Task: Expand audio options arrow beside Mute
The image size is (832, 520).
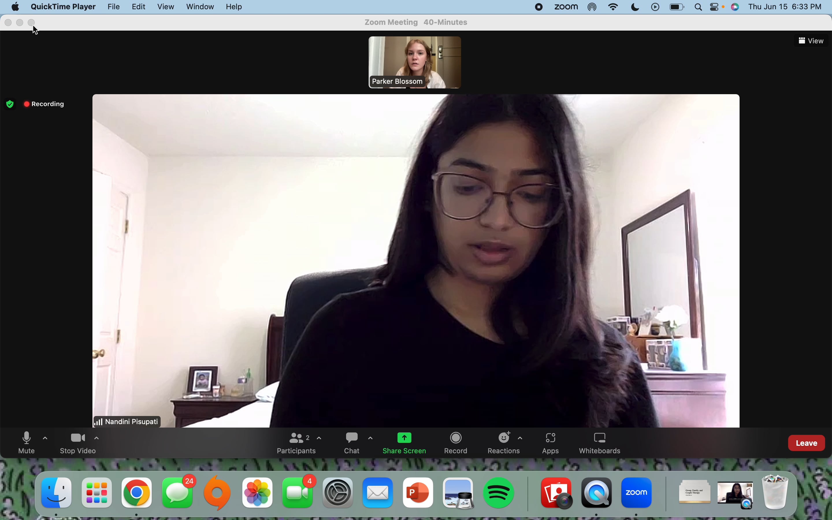Action: coord(45,438)
